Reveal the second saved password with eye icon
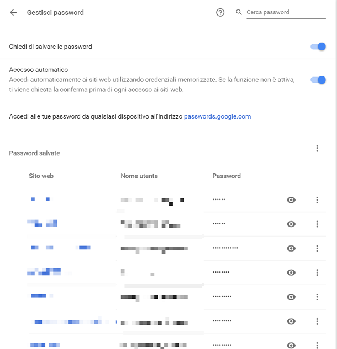This screenshot has height=349, width=337. 291,224
